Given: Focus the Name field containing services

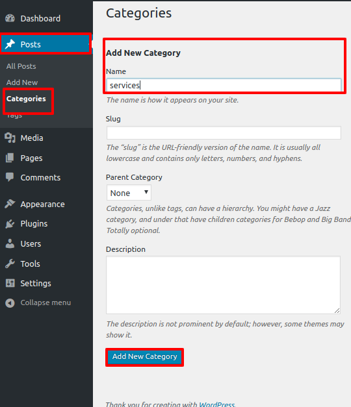Looking at the screenshot, I should pyautogui.click(x=224, y=85).
